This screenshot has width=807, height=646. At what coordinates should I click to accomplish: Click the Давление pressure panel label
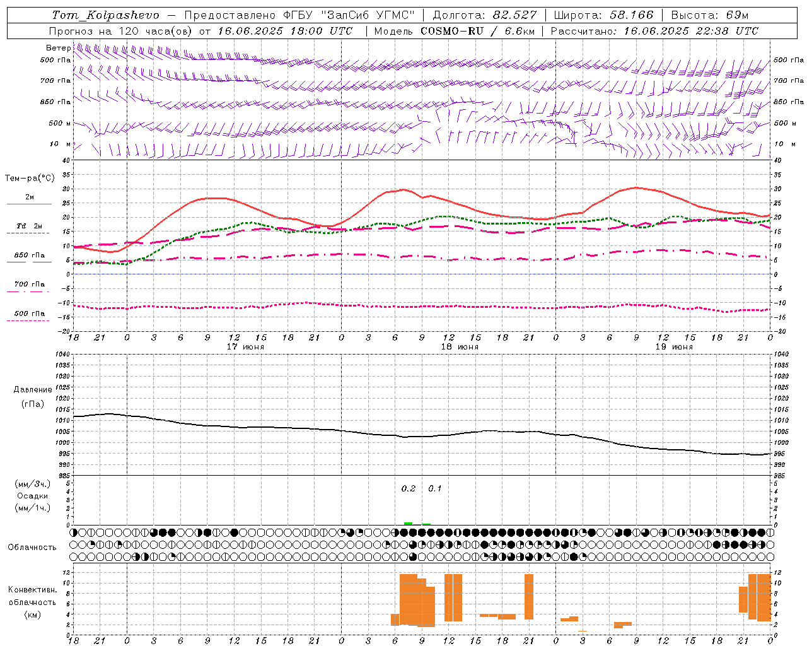point(33,390)
